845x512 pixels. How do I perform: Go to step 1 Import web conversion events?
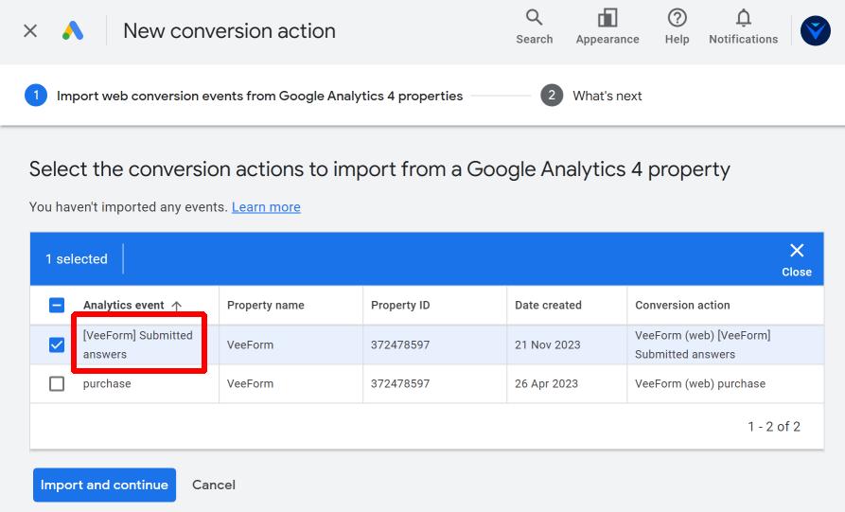coord(243,96)
